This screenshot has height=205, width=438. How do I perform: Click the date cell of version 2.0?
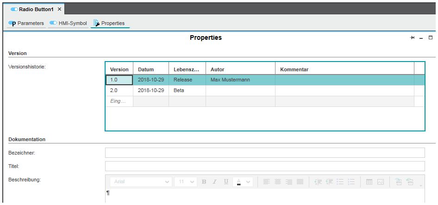click(x=151, y=91)
